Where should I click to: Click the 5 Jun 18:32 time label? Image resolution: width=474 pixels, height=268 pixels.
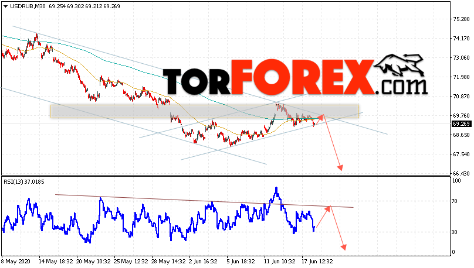(241, 262)
